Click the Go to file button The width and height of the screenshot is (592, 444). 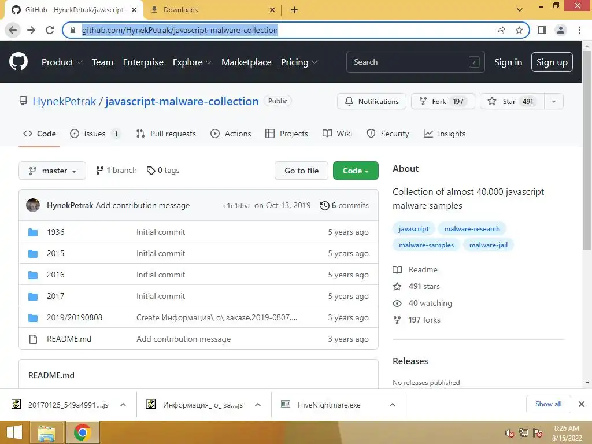tap(301, 171)
